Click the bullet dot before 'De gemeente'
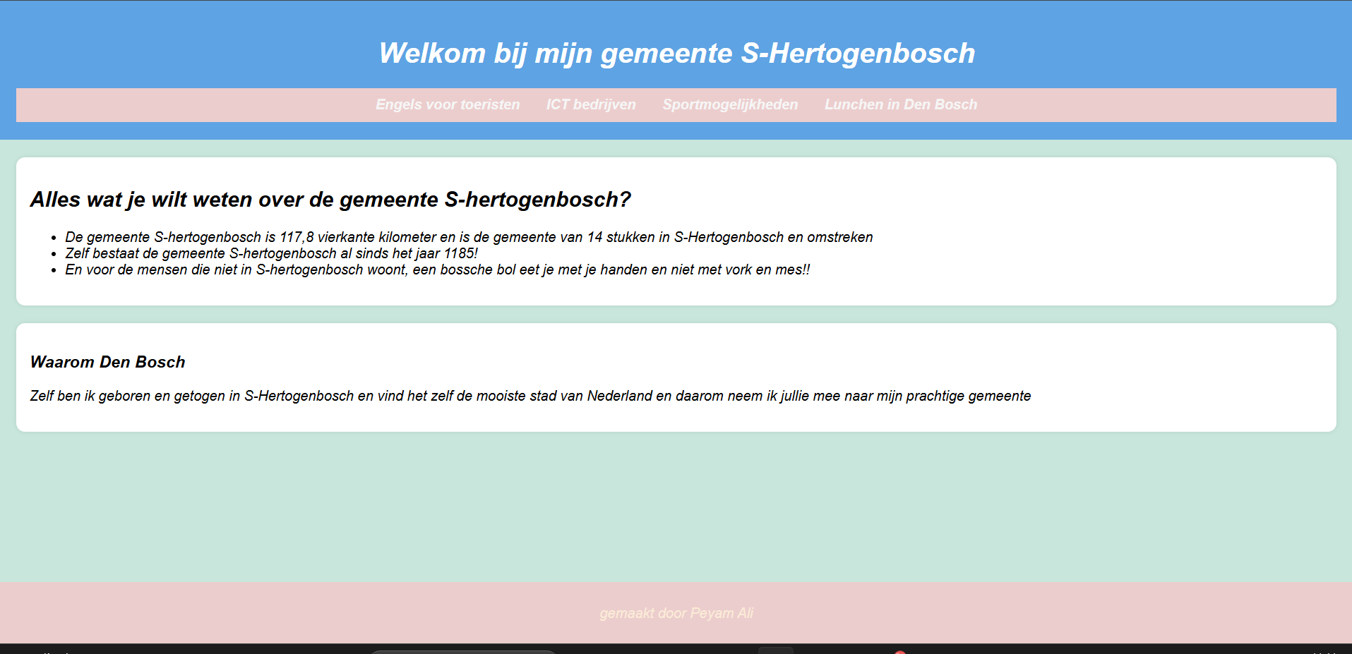The width and height of the screenshot is (1352, 654). [x=54, y=238]
